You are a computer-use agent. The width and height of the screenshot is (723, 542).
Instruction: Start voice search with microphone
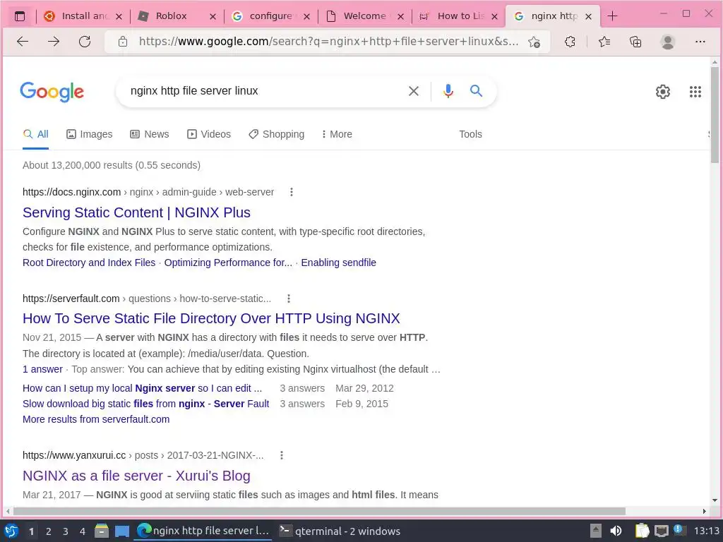point(448,91)
